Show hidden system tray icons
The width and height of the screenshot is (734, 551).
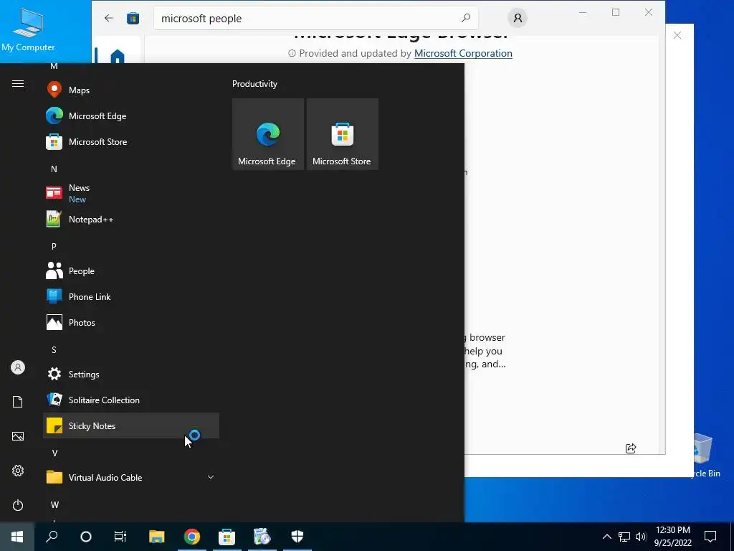[606, 537]
